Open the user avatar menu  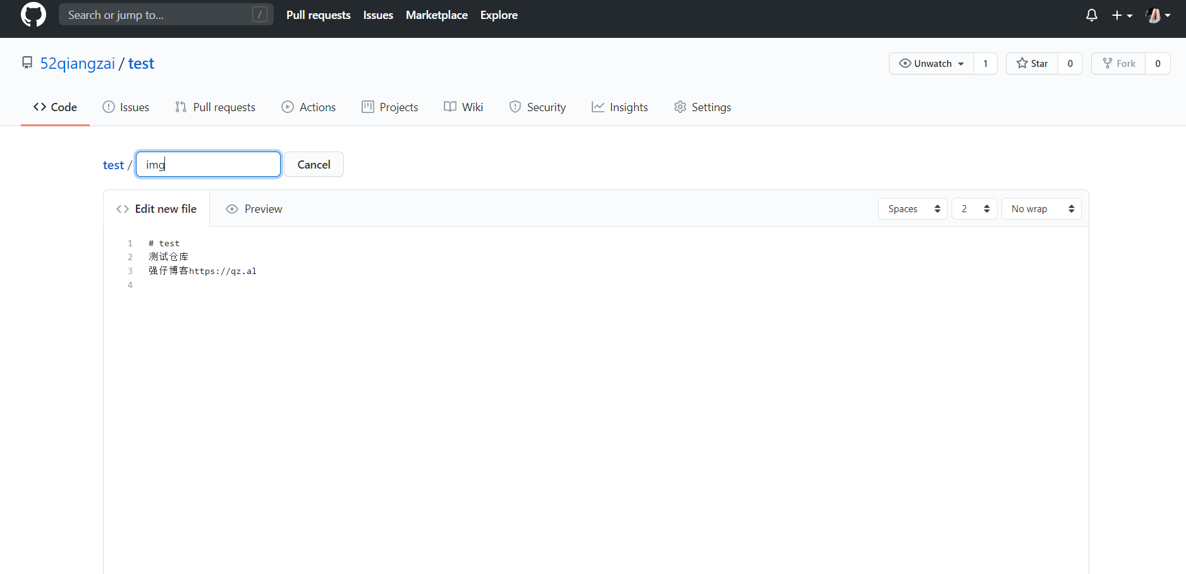tap(1158, 15)
